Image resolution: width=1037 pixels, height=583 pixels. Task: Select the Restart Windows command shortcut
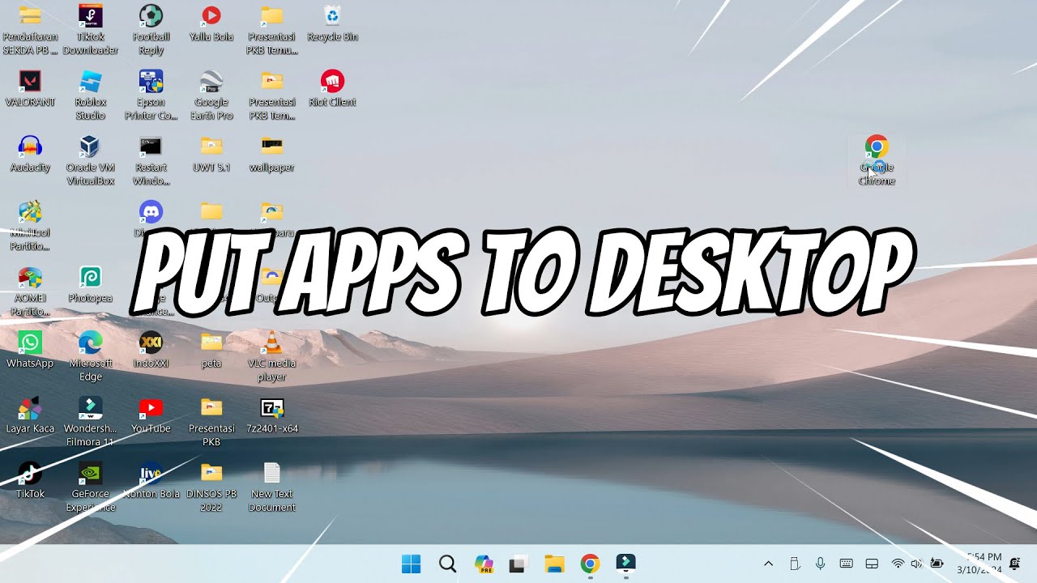[x=151, y=160]
